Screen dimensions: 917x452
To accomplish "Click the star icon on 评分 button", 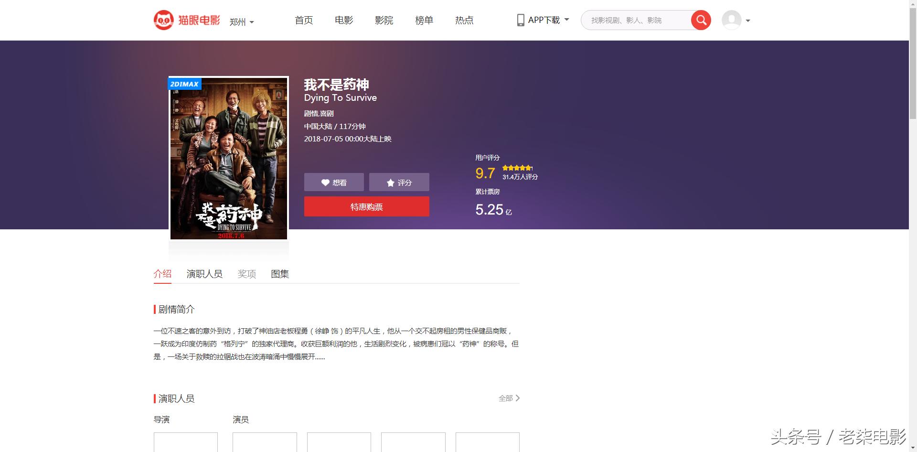I will pyautogui.click(x=391, y=182).
